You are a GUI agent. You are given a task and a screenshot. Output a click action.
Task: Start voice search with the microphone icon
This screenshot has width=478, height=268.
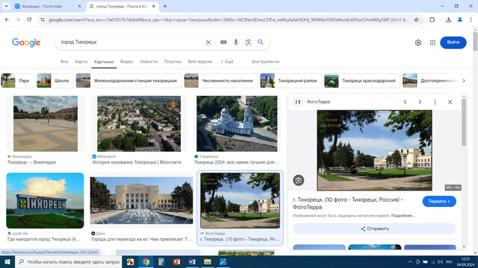[x=236, y=42]
